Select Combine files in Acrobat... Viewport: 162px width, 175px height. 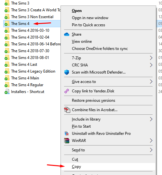[108, 110]
